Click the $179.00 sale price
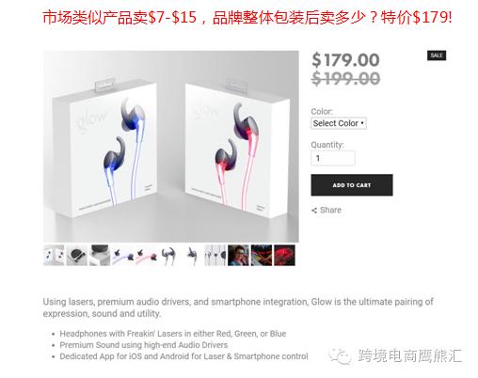478x378 pixels. (345, 60)
